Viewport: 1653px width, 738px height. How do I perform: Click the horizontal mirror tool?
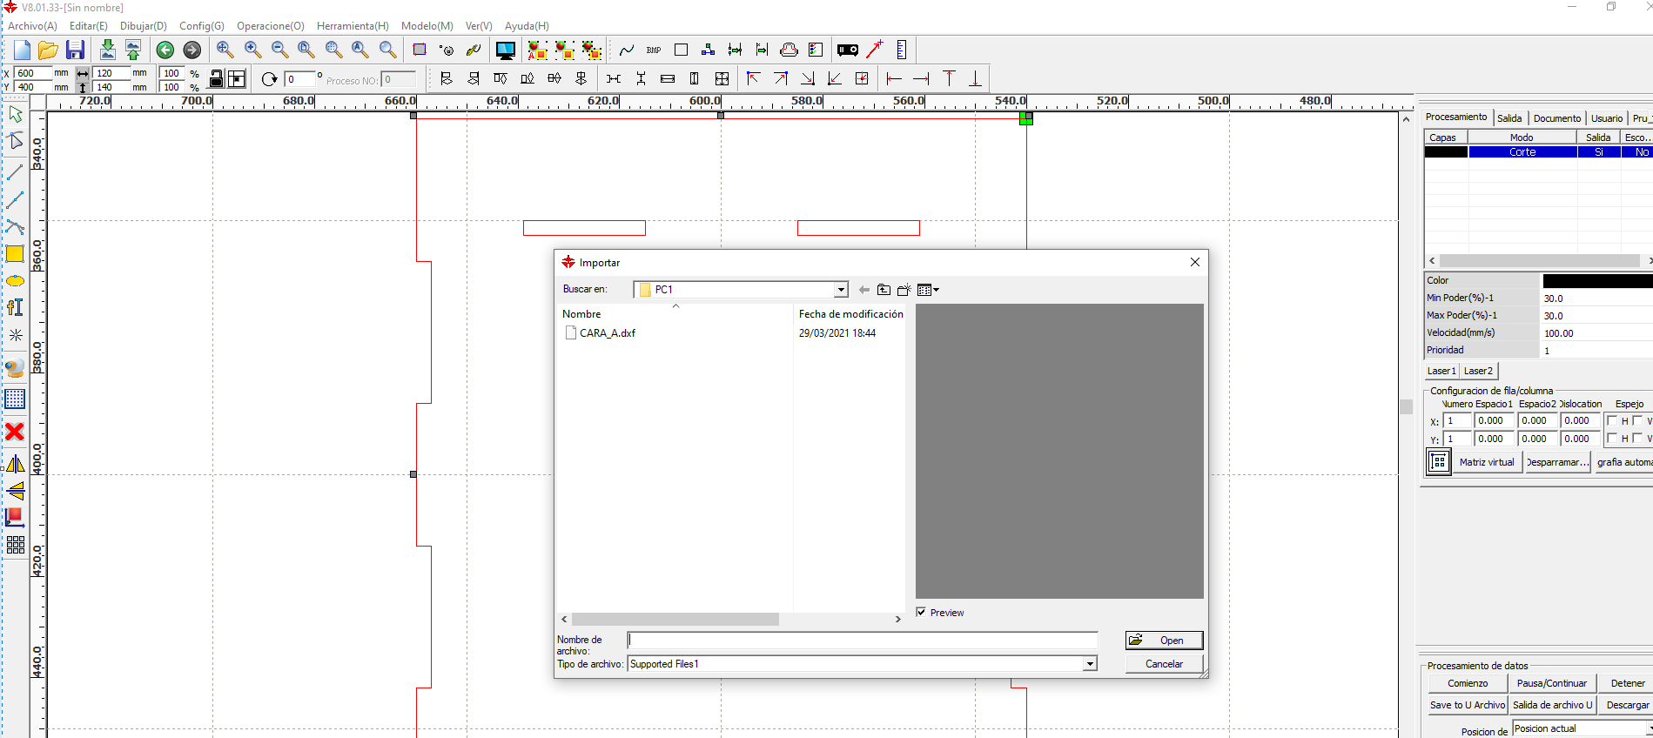pyautogui.click(x=15, y=464)
